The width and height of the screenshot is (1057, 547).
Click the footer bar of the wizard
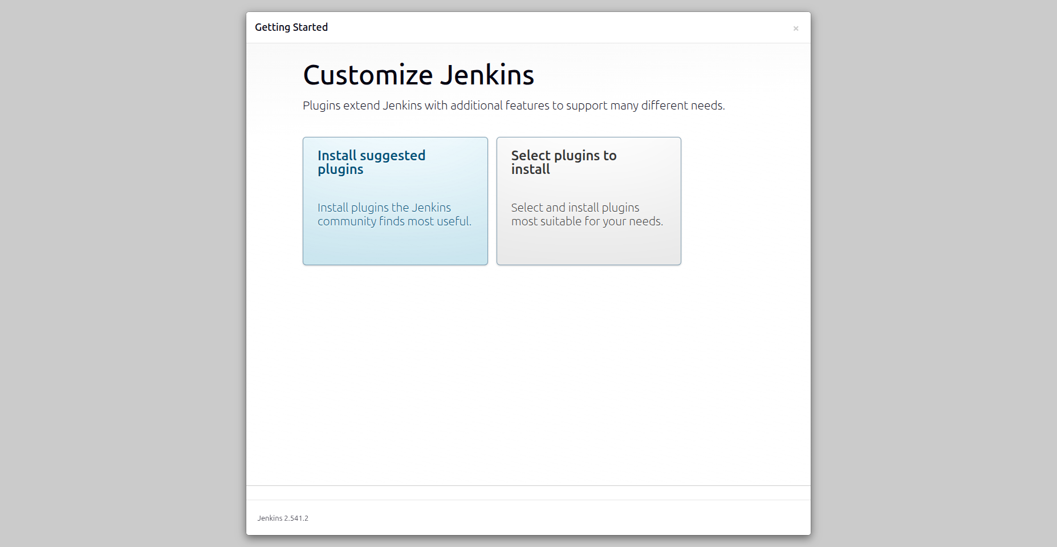(x=527, y=517)
